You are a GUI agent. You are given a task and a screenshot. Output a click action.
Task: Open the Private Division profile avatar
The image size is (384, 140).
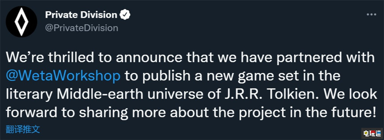click(x=22, y=21)
